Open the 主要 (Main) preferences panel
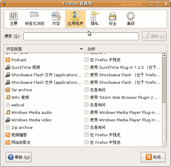This screenshot has width=171, height=167. pyautogui.click(x=13, y=19)
